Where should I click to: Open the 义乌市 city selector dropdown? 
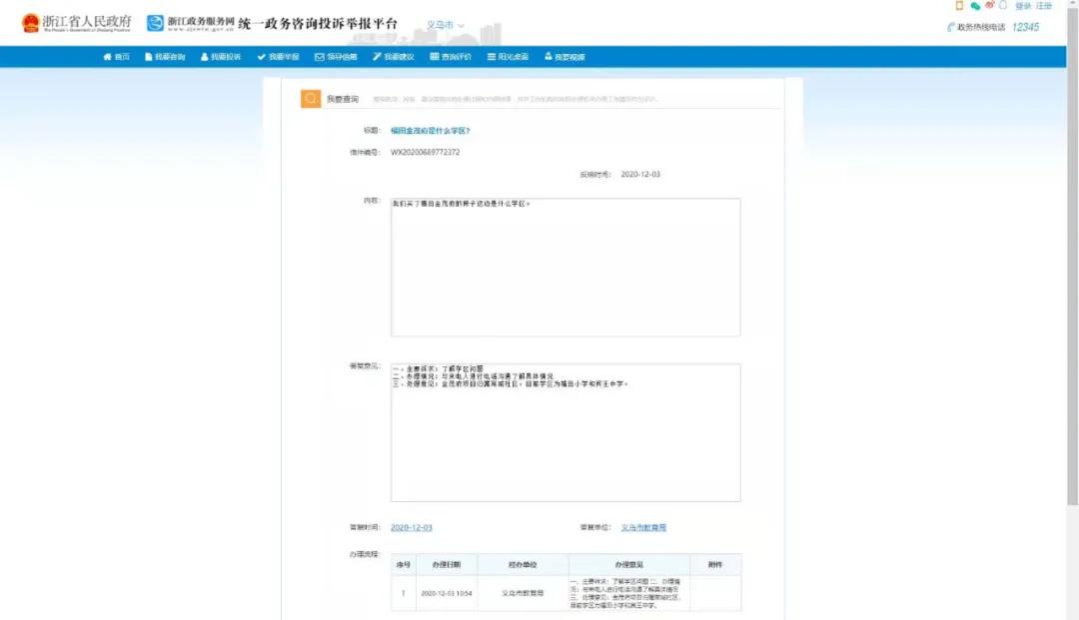(445, 25)
